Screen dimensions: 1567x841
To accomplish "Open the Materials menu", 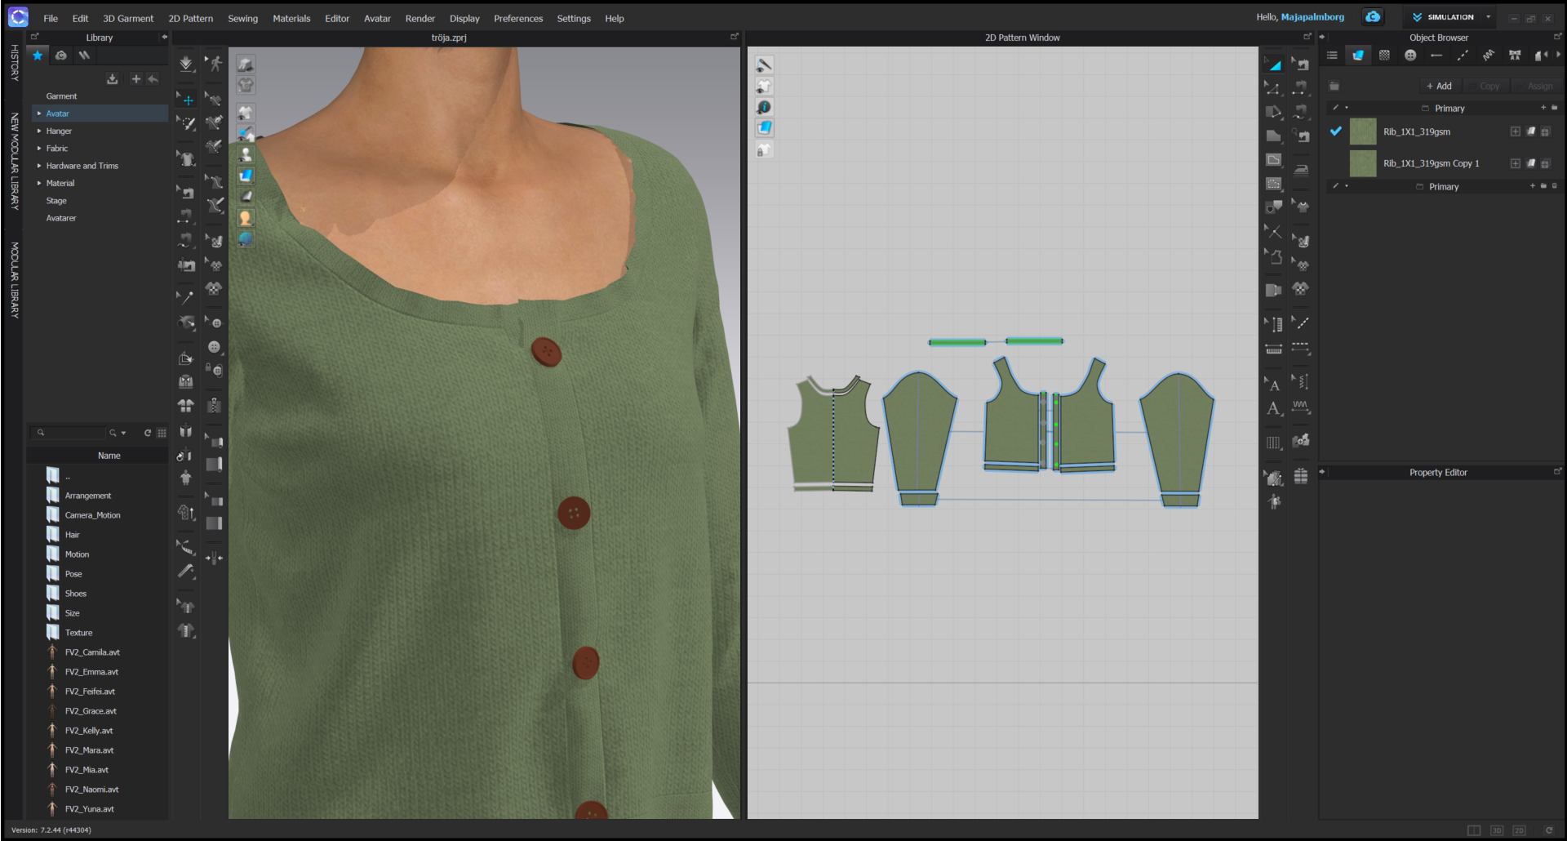I will [x=291, y=19].
